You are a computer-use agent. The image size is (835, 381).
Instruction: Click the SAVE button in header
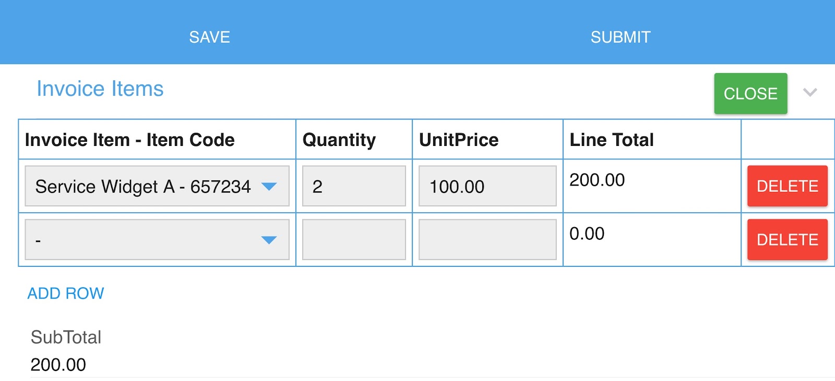(209, 37)
